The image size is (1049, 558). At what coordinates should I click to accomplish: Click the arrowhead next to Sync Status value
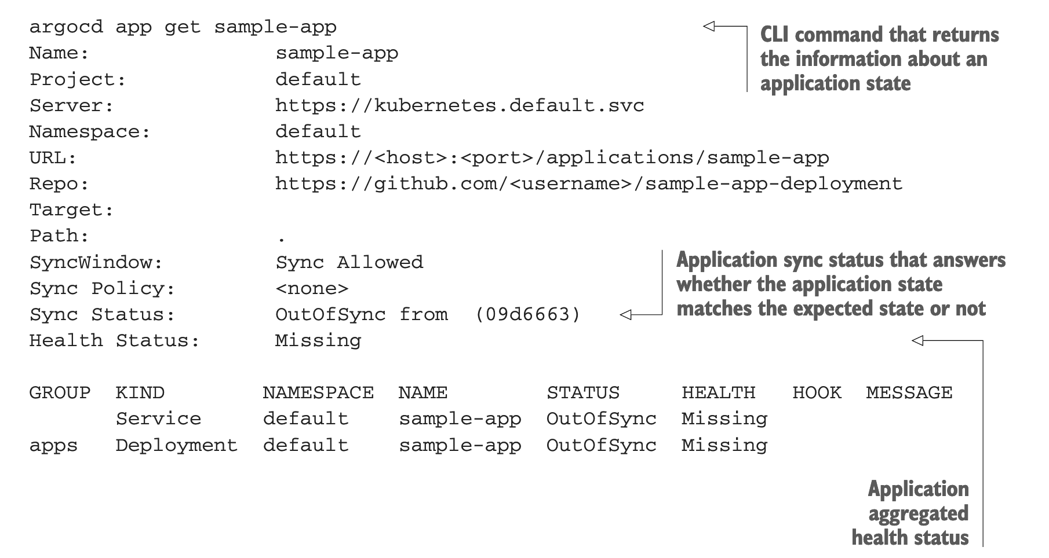(626, 315)
